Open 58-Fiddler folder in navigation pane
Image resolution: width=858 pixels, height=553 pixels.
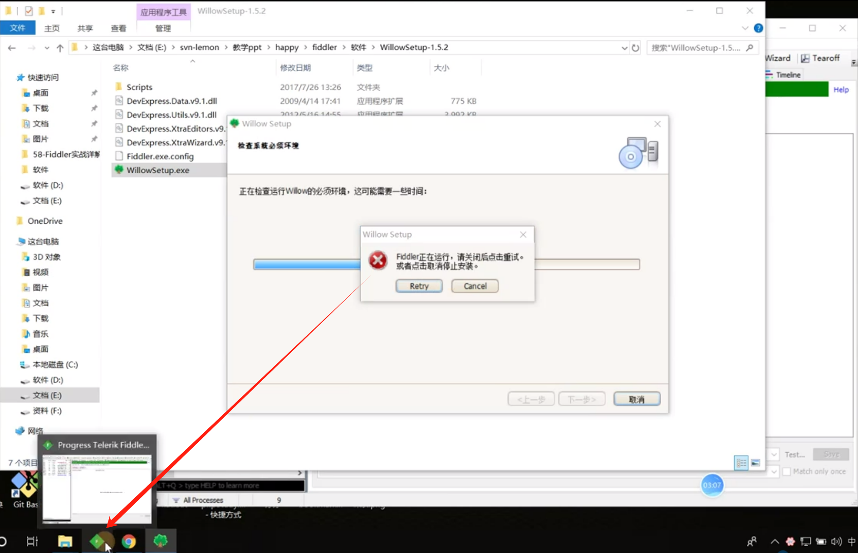coord(66,154)
